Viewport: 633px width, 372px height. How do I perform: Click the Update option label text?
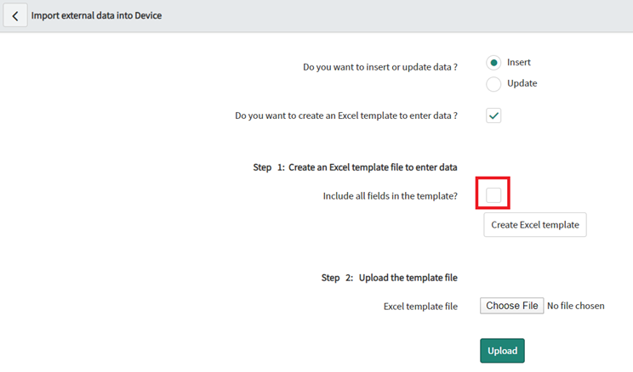coord(522,83)
